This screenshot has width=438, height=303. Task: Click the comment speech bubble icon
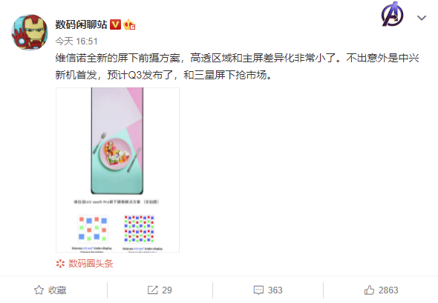(258, 290)
